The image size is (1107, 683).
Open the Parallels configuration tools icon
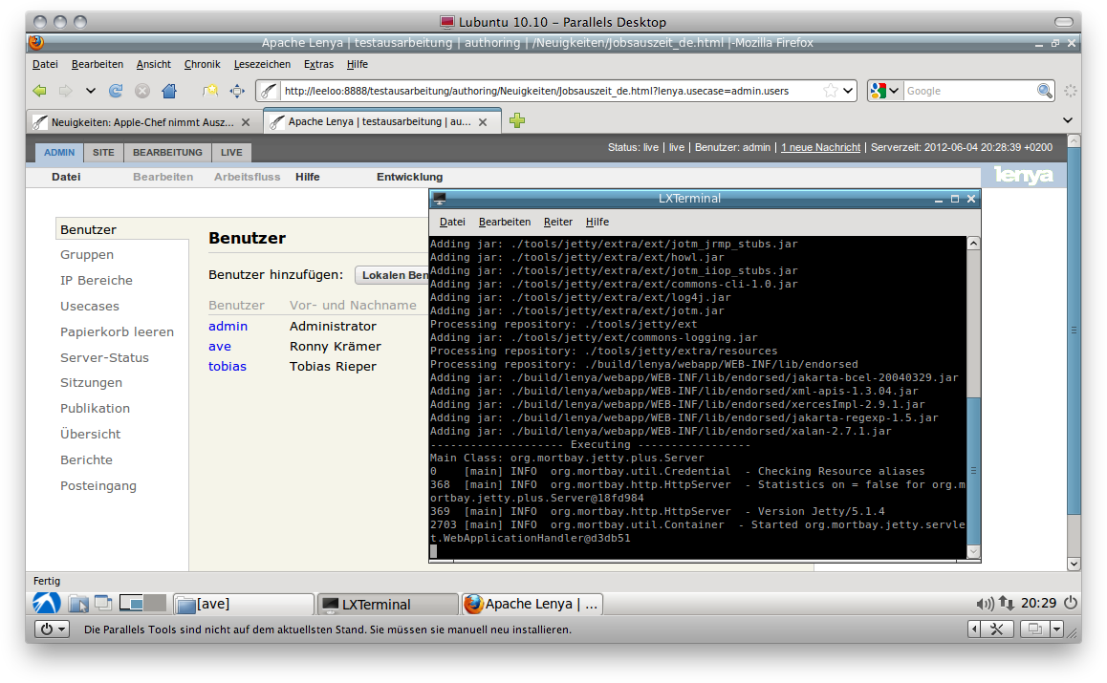[995, 629]
